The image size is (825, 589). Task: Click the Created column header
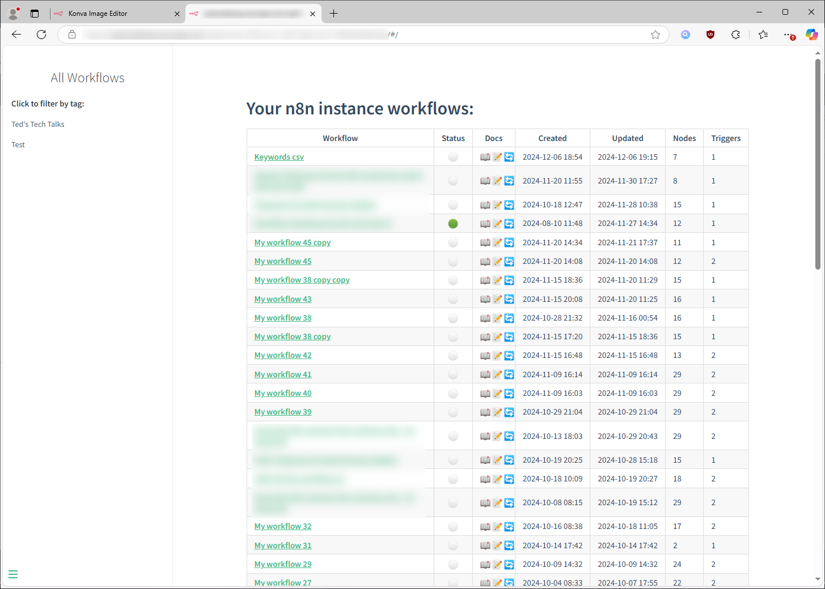pyautogui.click(x=552, y=138)
